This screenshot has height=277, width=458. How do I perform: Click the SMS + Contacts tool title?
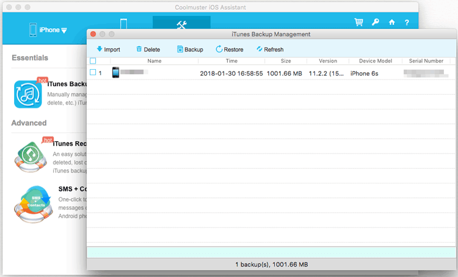coord(73,189)
